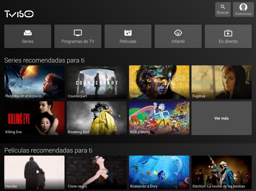Open the Trust series card
Screen dimensions: 256x191
tap(159, 82)
